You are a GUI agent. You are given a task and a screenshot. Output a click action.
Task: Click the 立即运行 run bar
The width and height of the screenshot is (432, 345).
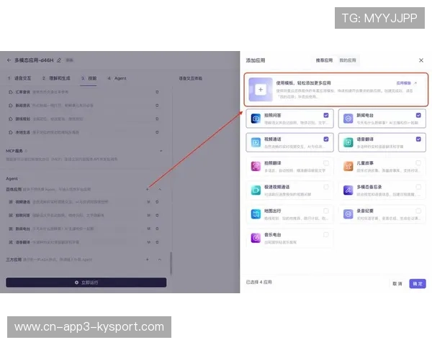pos(86,282)
